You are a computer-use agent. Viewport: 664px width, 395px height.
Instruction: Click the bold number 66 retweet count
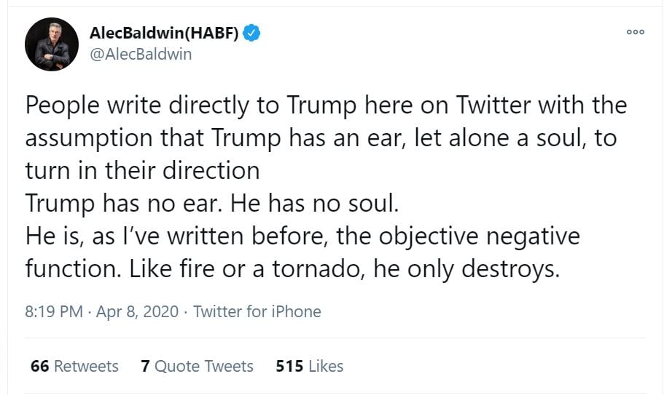[40, 366]
